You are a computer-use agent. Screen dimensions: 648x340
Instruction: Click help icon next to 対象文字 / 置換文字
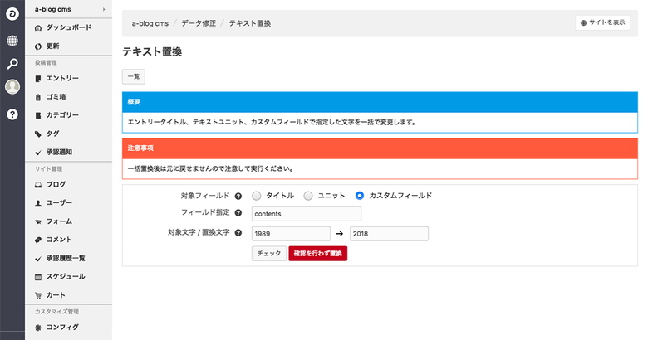pos(238,233)
